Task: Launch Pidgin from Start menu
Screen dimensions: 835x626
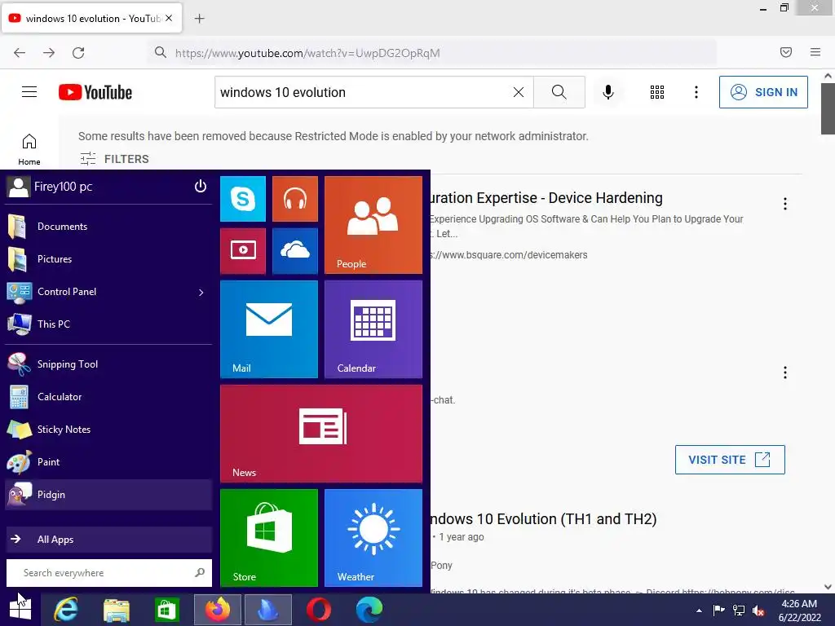Action: (108, 495)
